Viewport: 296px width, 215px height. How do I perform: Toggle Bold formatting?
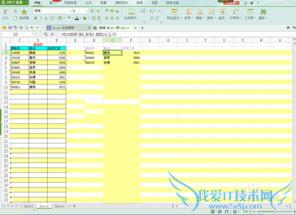point(36,18)
